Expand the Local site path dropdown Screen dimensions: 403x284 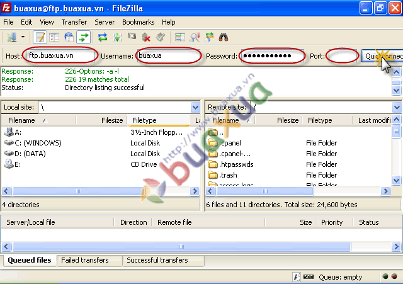pyautogui.click(x=195, y=108)
